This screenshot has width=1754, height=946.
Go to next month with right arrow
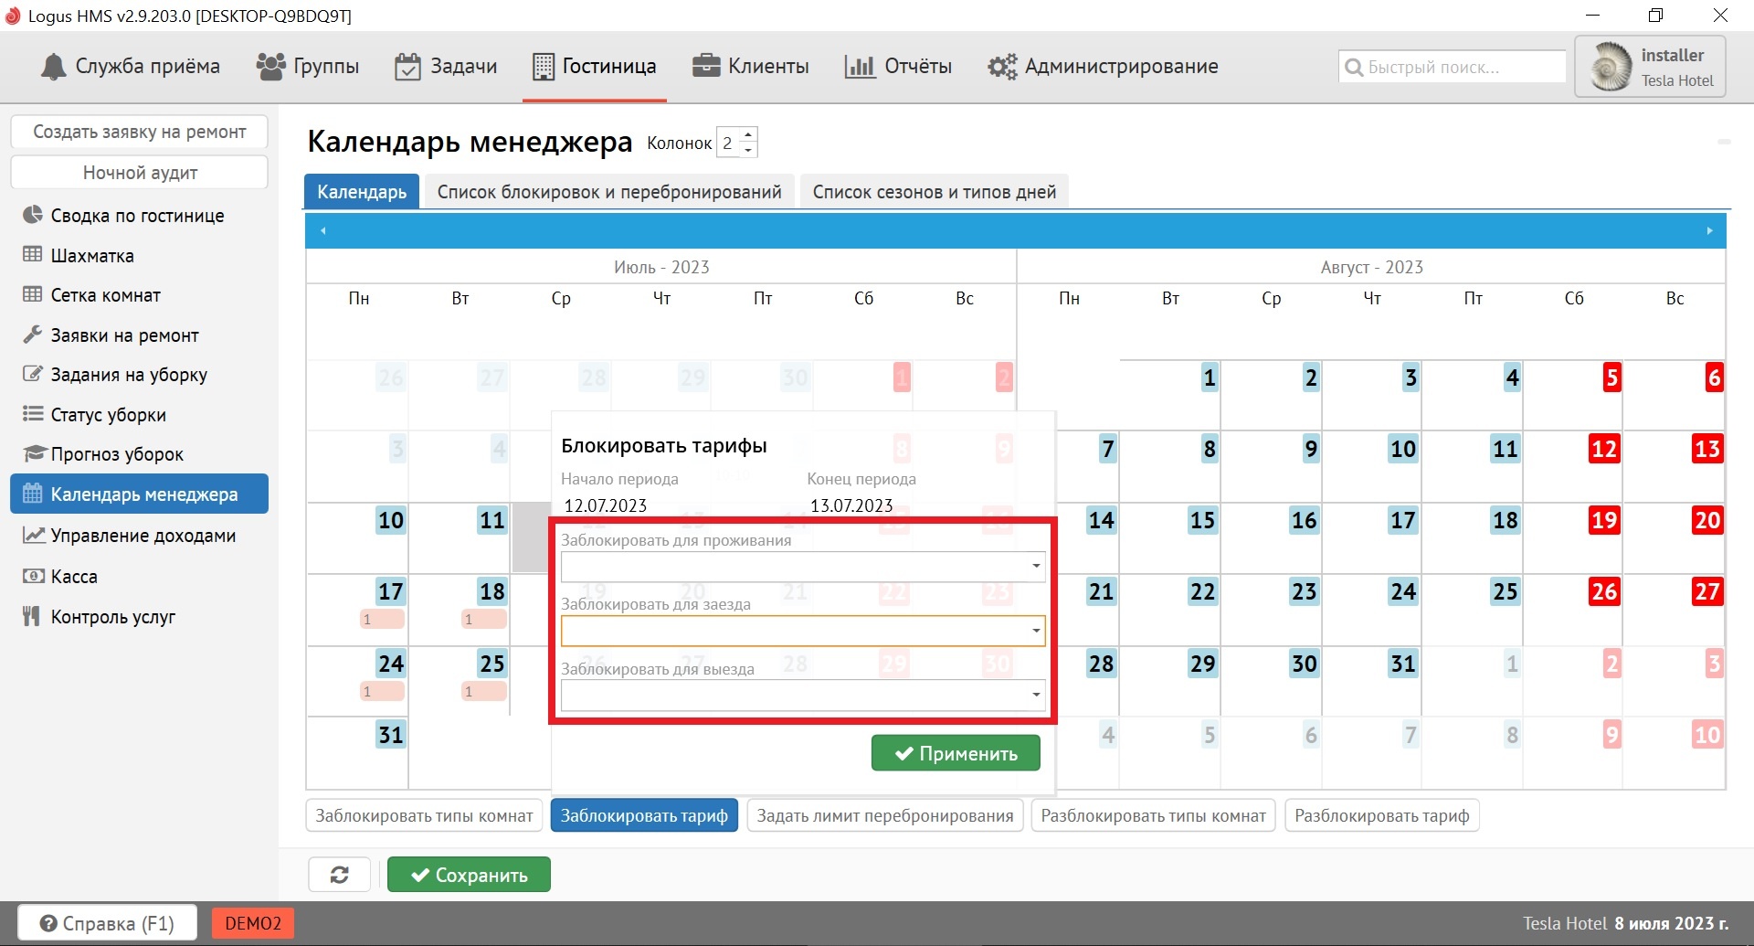point(1709,230)
